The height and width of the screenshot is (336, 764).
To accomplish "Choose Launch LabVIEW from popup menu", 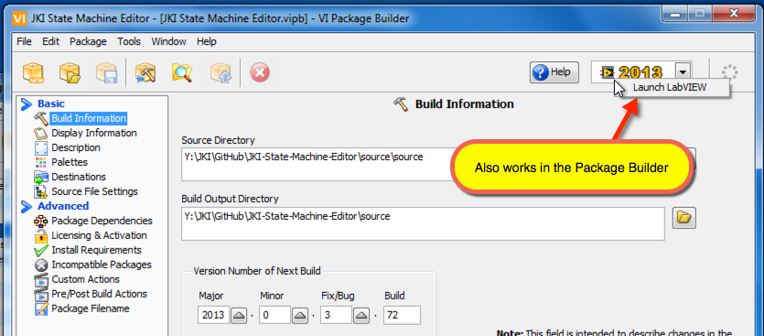I will (670, 87).
